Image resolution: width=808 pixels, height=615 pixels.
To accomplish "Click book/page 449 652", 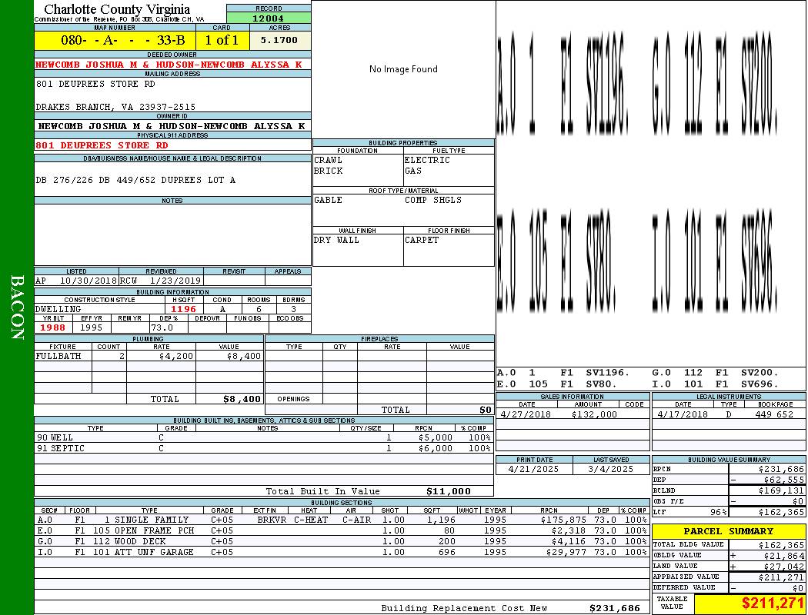I will (774, 414).
